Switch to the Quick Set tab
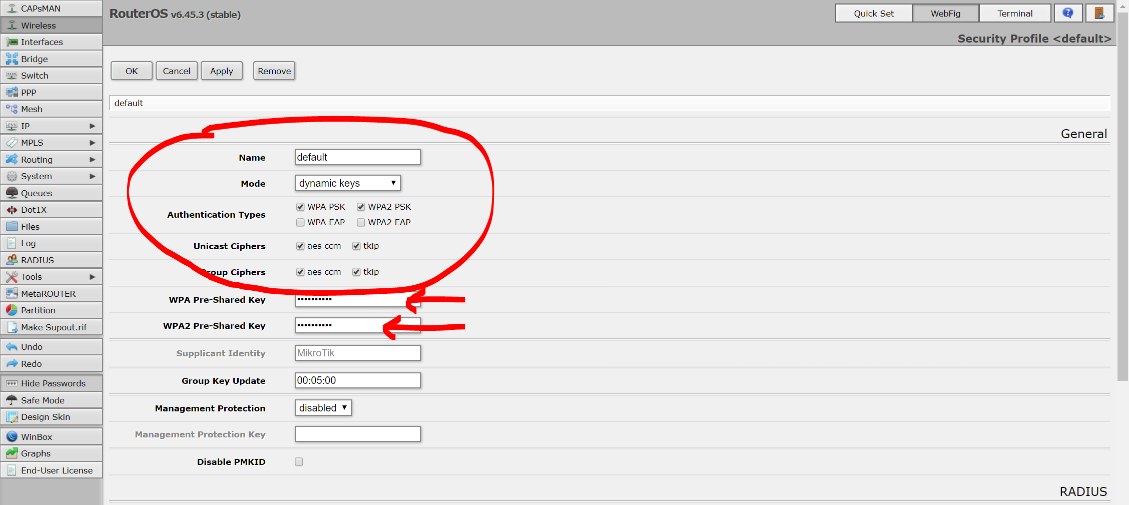The height and width of the screenshot is (505, 1129). (x=873, y=14)
